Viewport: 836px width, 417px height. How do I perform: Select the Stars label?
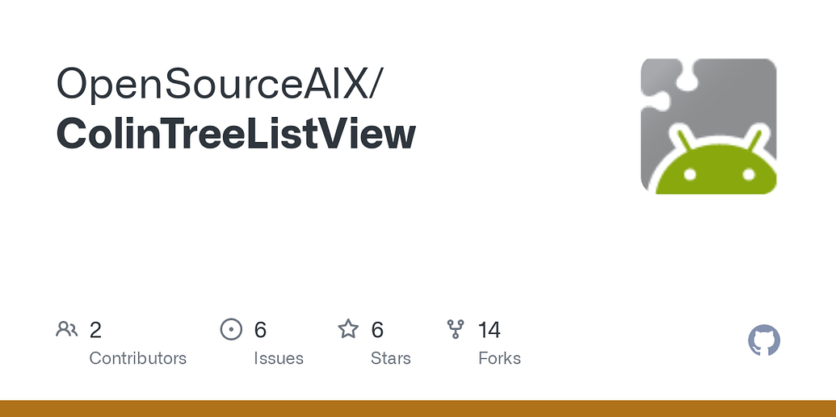coord(391,358)
